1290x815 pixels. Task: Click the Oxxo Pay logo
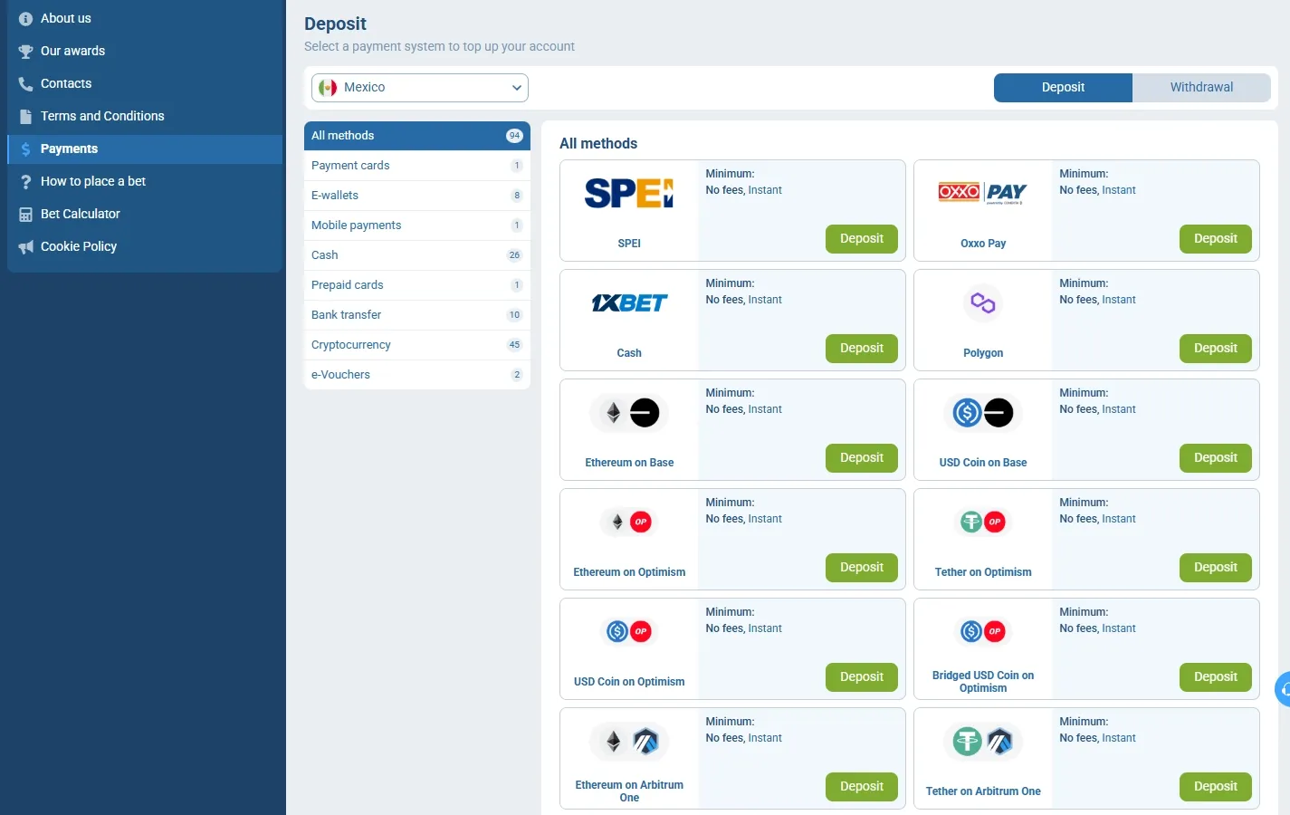[983, 192]
